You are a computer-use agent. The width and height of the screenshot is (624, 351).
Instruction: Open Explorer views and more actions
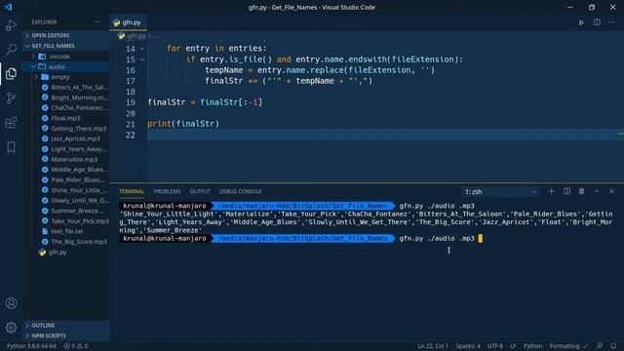click(x=97, y=22)
